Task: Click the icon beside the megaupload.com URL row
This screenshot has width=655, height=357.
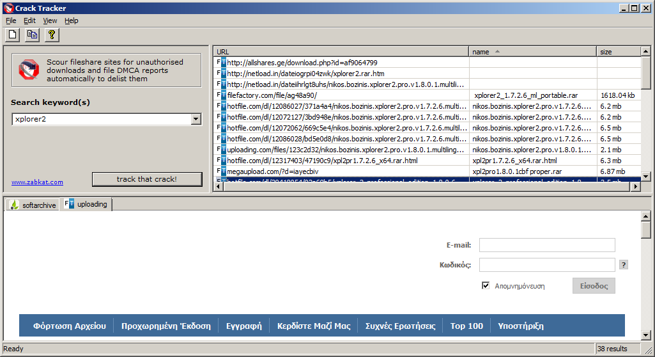Action: (221, 171)
